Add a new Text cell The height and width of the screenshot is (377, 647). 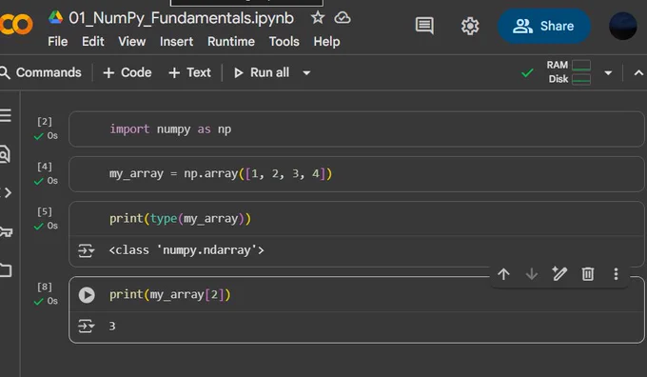[x=189, y=72]
